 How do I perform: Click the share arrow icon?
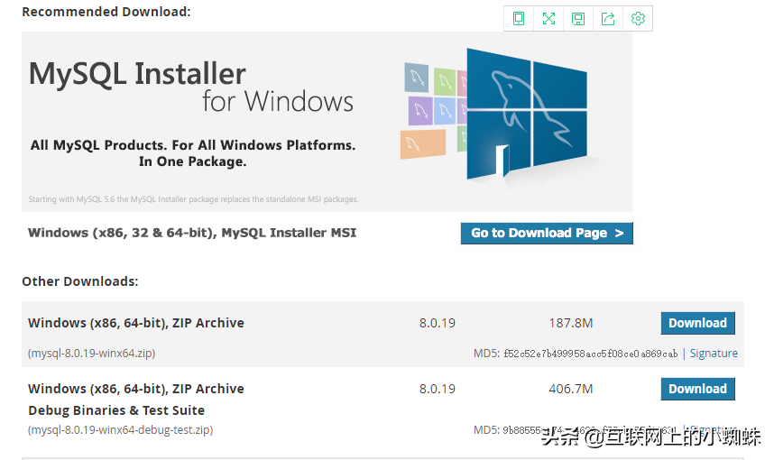point(608,19)
